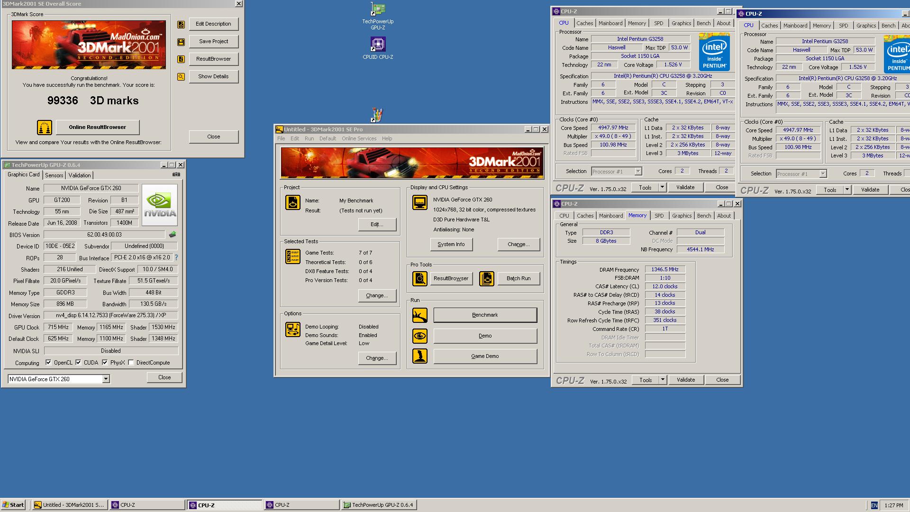Click the system clock showing 1:27 PM
The height and width of the screenshot is (512, 910).
893,506
